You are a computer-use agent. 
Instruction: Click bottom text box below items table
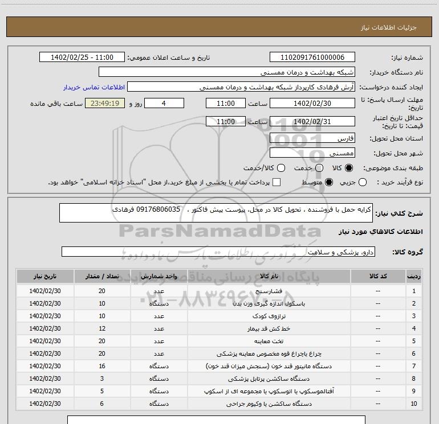pos(216,420)
